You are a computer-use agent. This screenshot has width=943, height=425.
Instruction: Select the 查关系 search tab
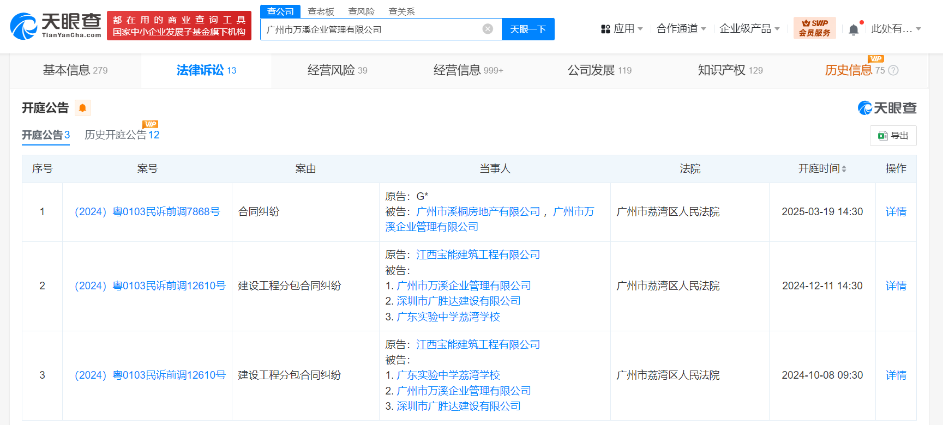click(x=401, y=11)
